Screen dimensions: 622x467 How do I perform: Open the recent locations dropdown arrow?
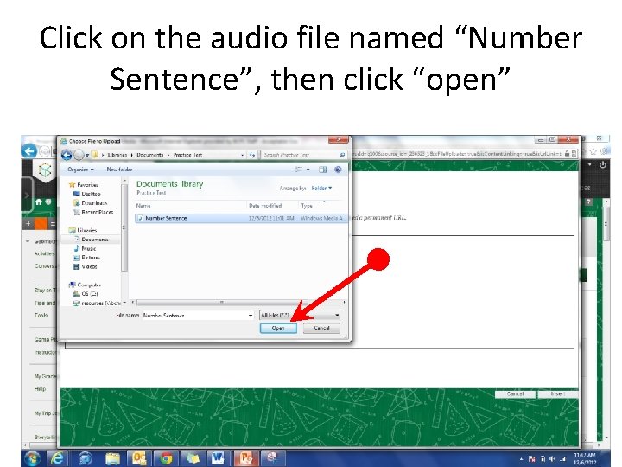point(87,156)
